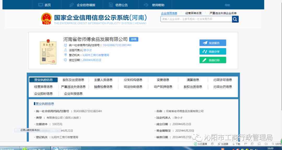Click 沁阳市工商行政管理局 in the header card
This screenshot has height=150, width=282.
click(96, 55)
